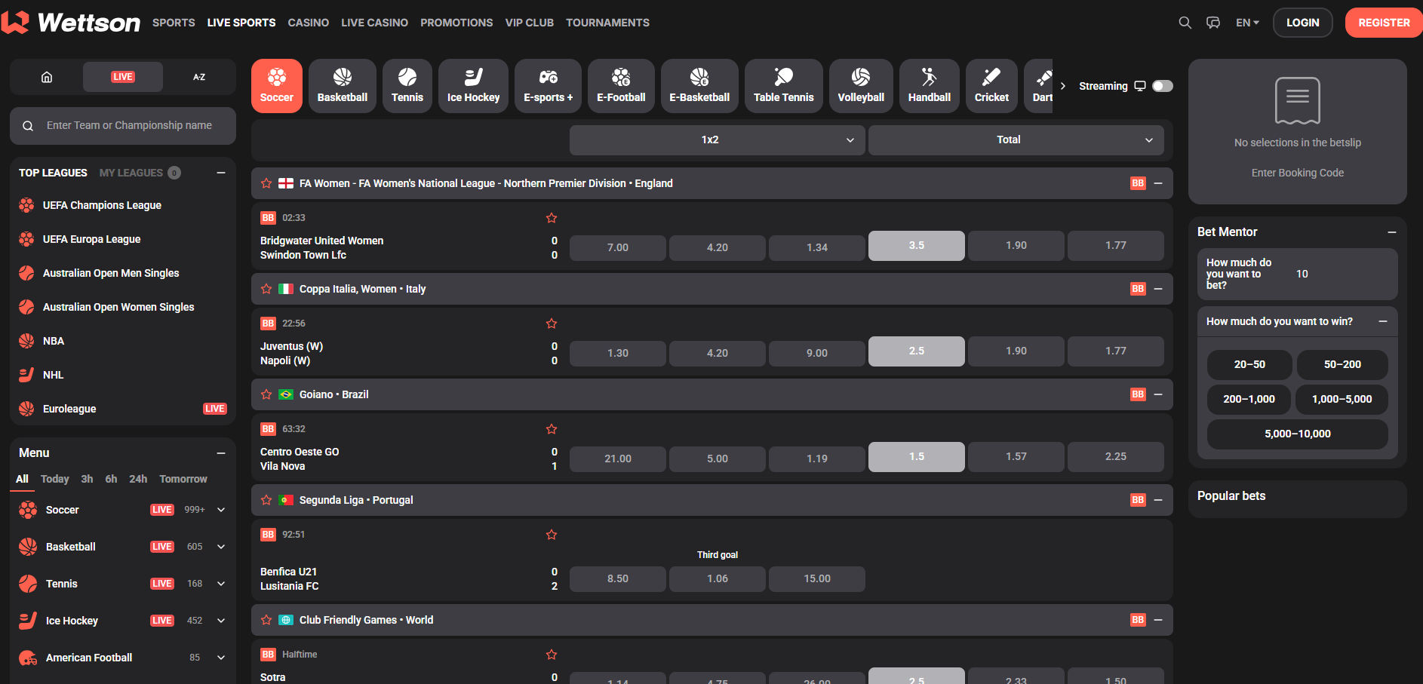Open the Total market dropdown

click(x=1016, y=140)
